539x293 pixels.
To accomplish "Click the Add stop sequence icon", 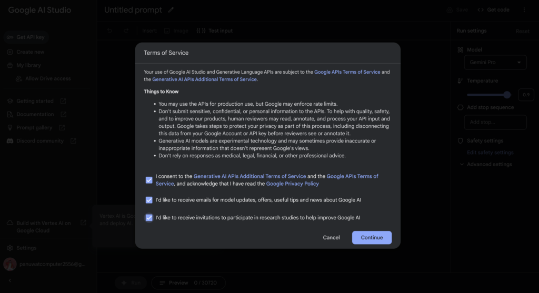I will (461, 107).
